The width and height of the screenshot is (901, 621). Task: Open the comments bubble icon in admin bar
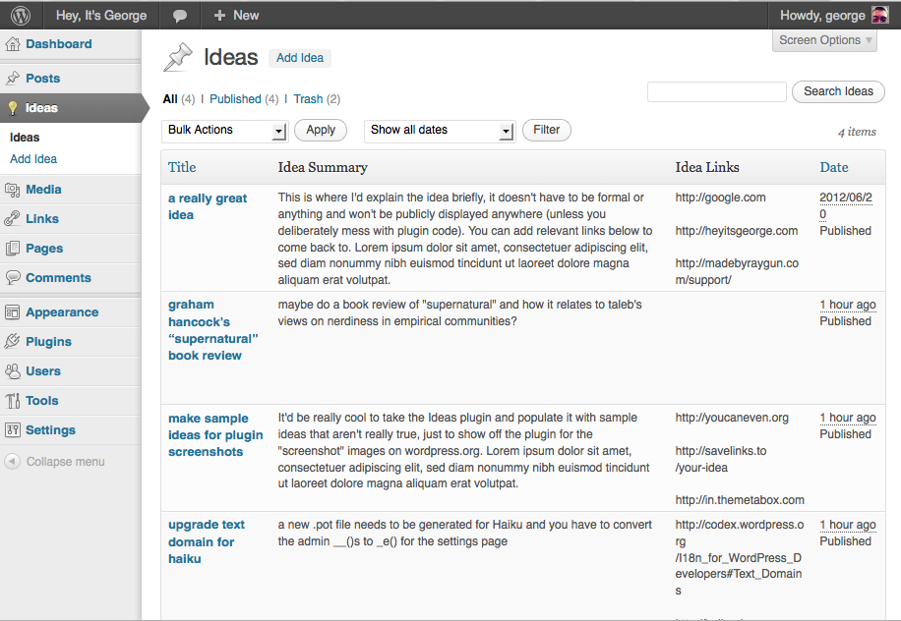[x=180, y=16]
